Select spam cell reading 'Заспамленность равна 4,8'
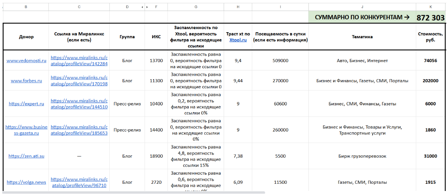Viewport: 447px width, 194px height. click(196, 156)
